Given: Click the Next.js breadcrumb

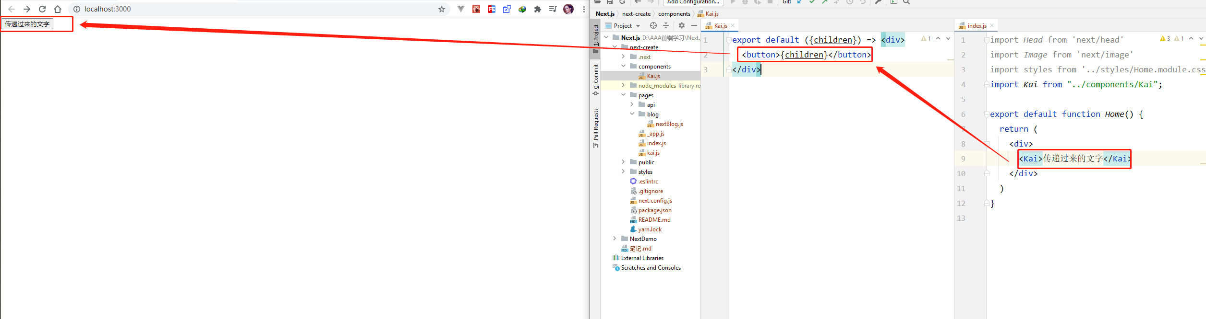Looking at the screenshot, I should point(605,14).
